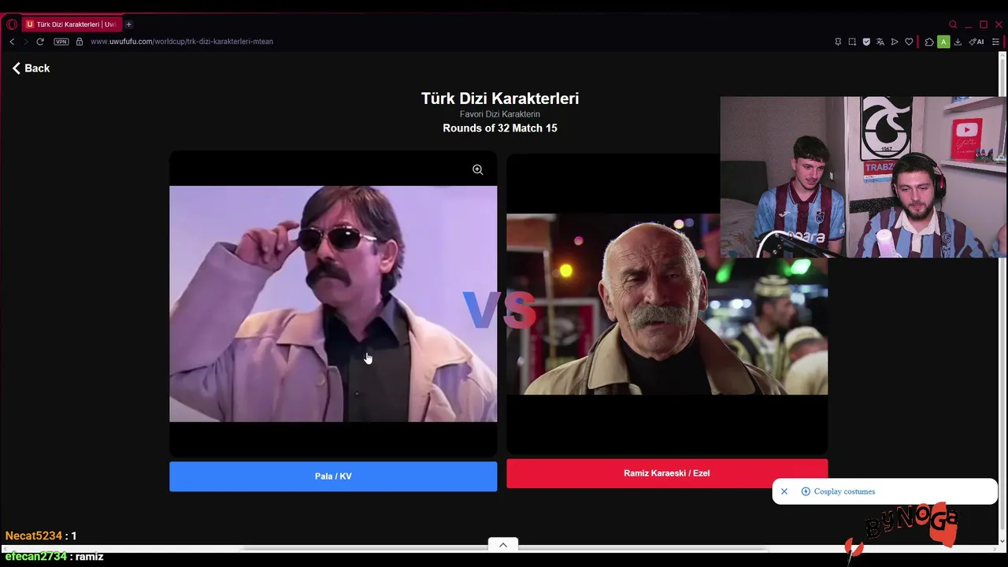Go back in browser history

pyautogui.click(x=12, y=42)
